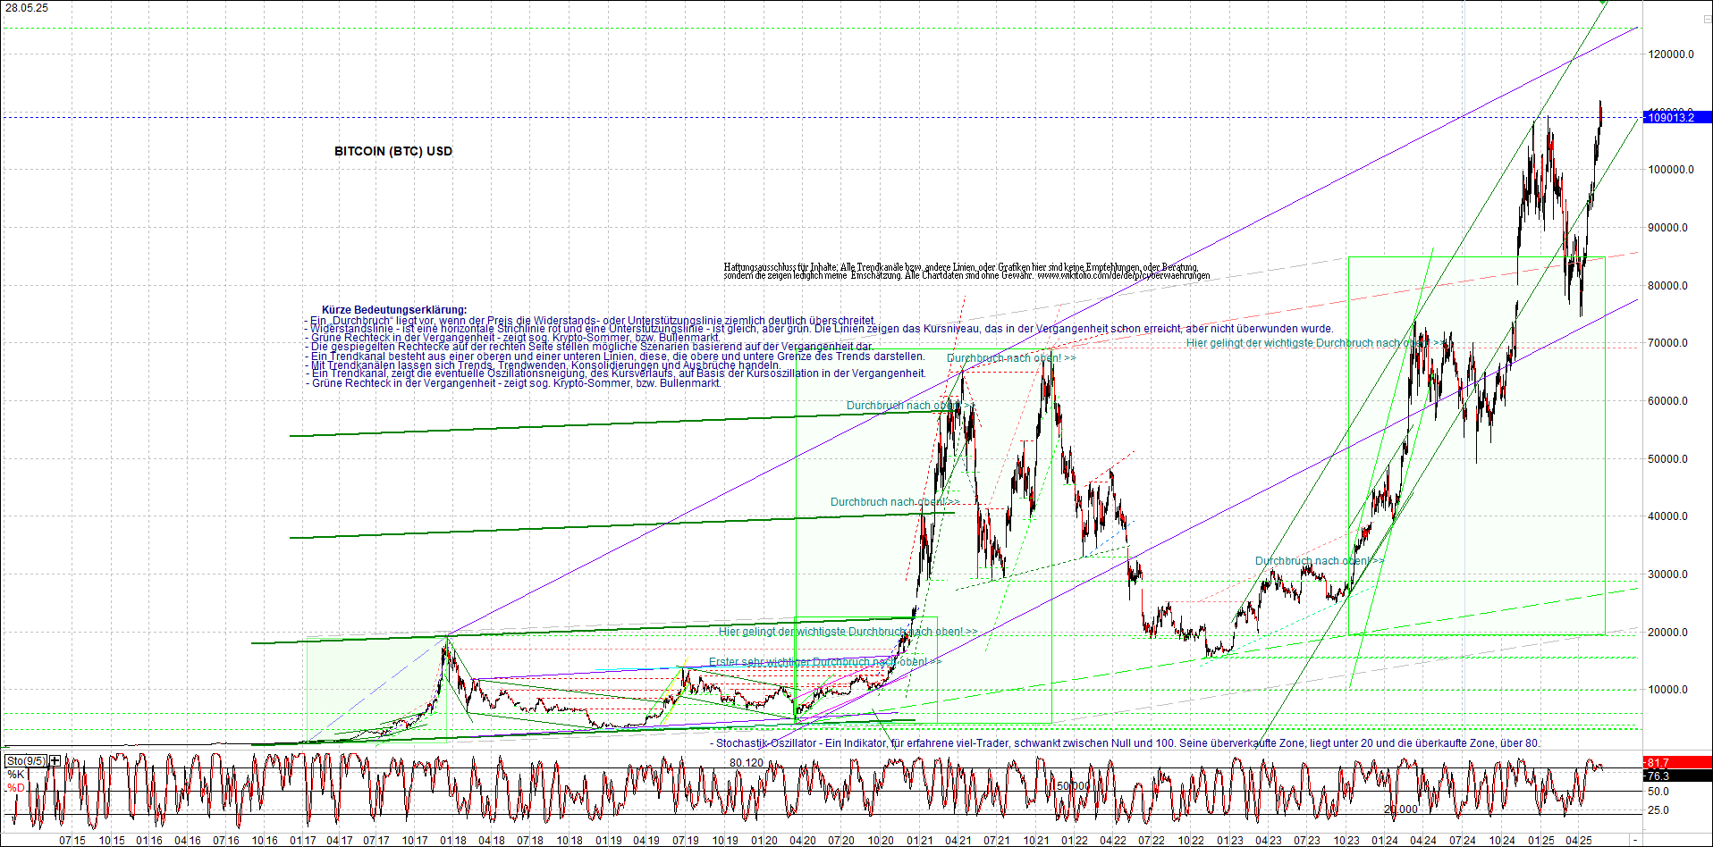Click the BITCOIN (BTC) USD chart title

tap(392, 151)
